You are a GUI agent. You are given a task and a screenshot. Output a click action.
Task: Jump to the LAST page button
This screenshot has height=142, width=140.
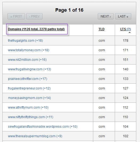[123, 16]
